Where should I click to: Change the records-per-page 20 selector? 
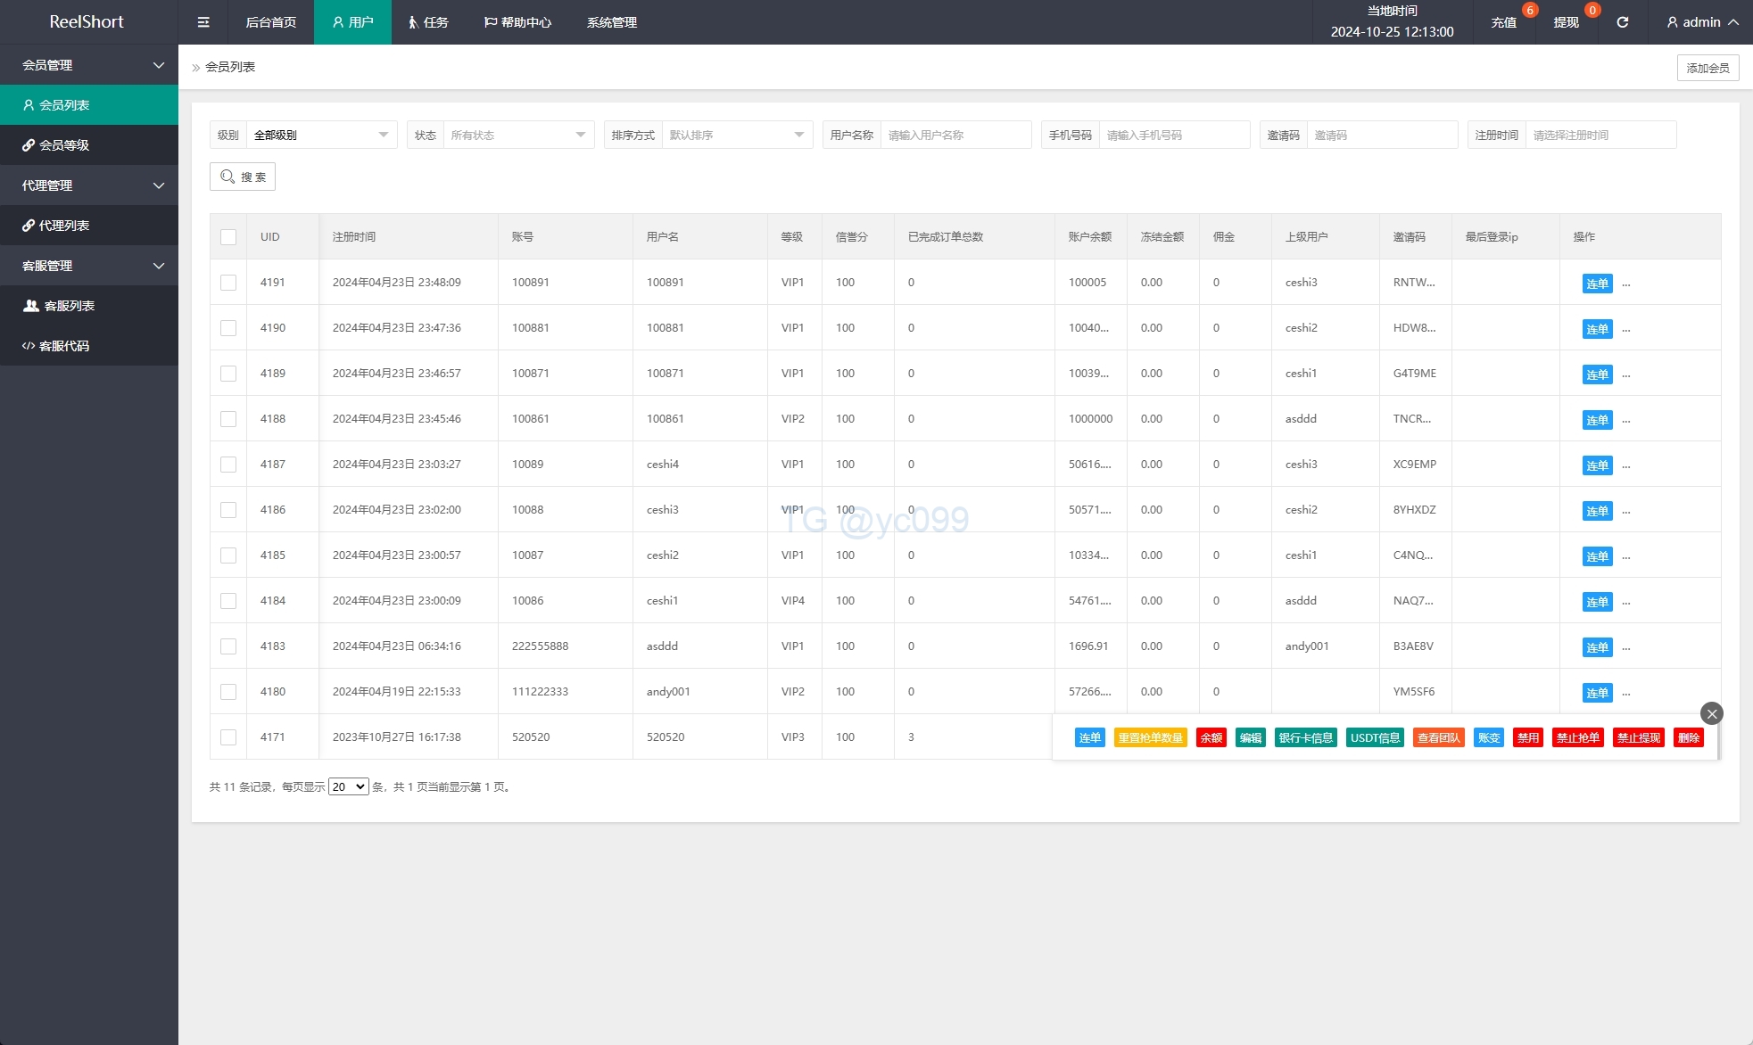click(348, 786)
